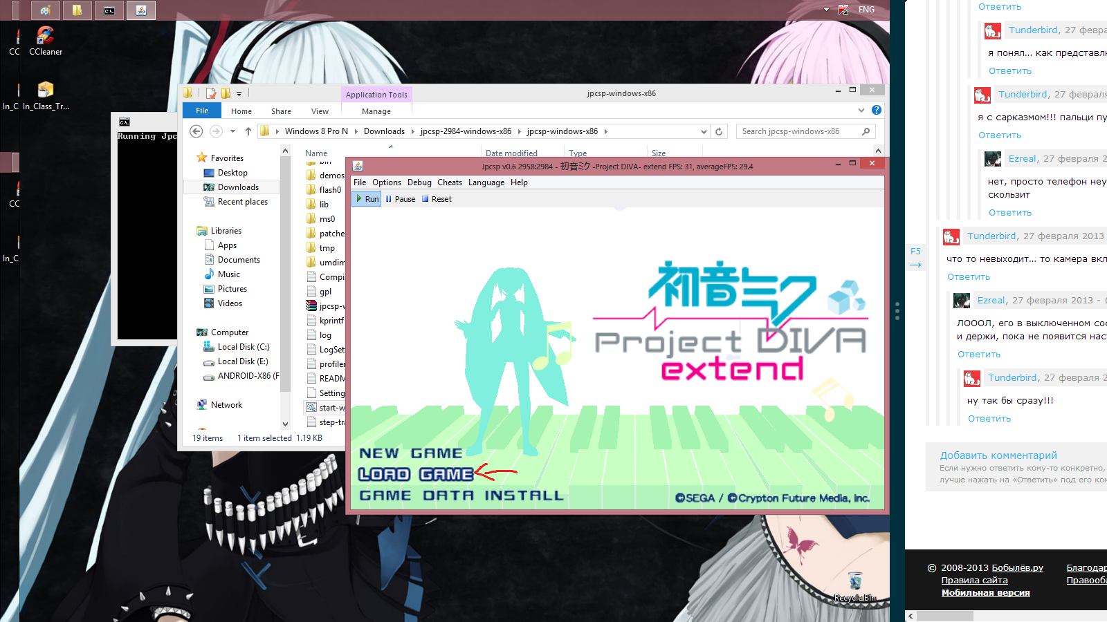Select GAME DATA INSTALL option
This screenshot has height=622, width=1107.
461,496
